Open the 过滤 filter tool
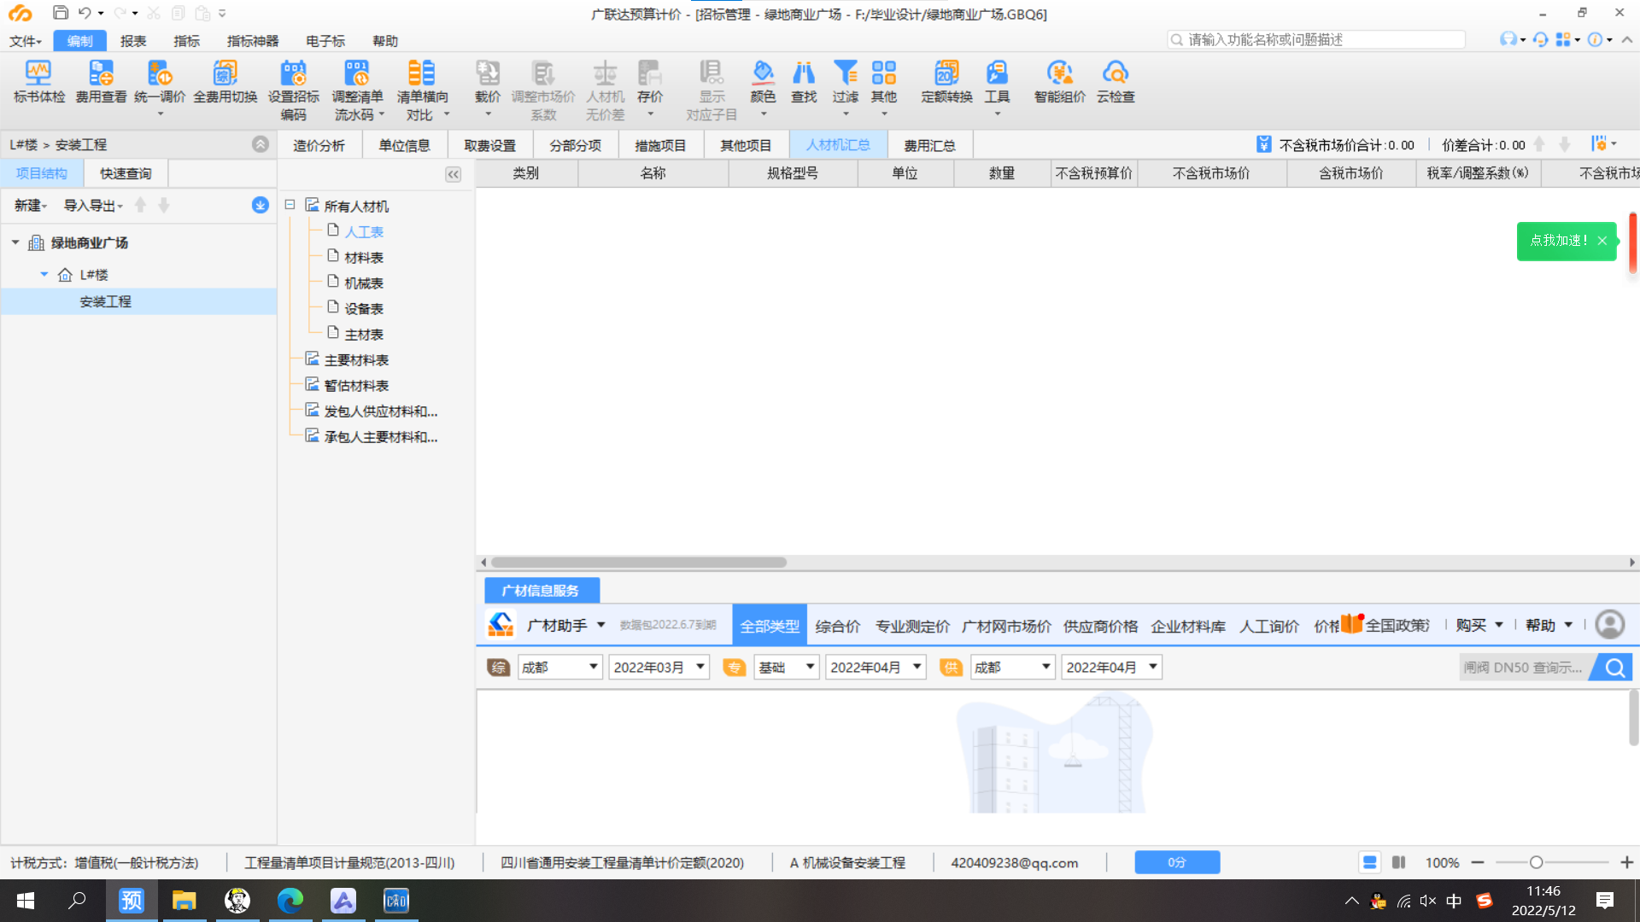1640x922 pixels. click(845, 82)
